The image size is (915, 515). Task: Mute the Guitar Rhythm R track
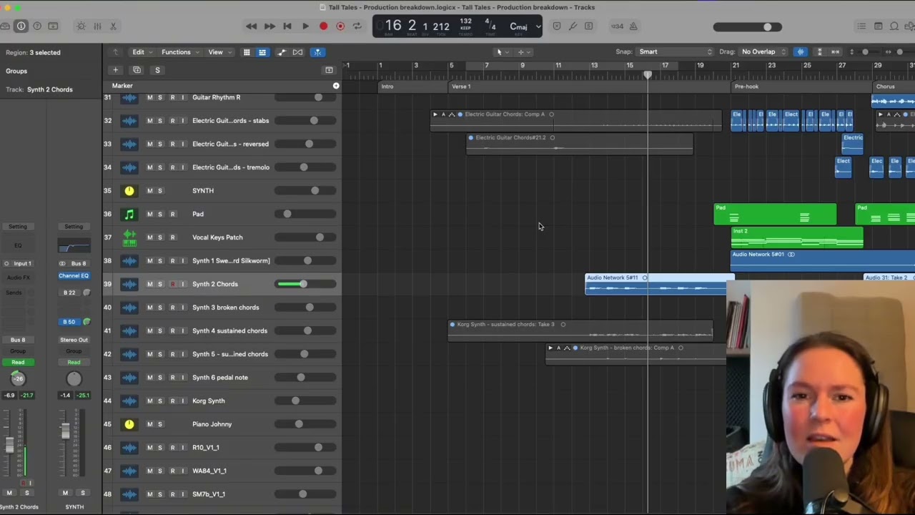click(x=149, y=97)
